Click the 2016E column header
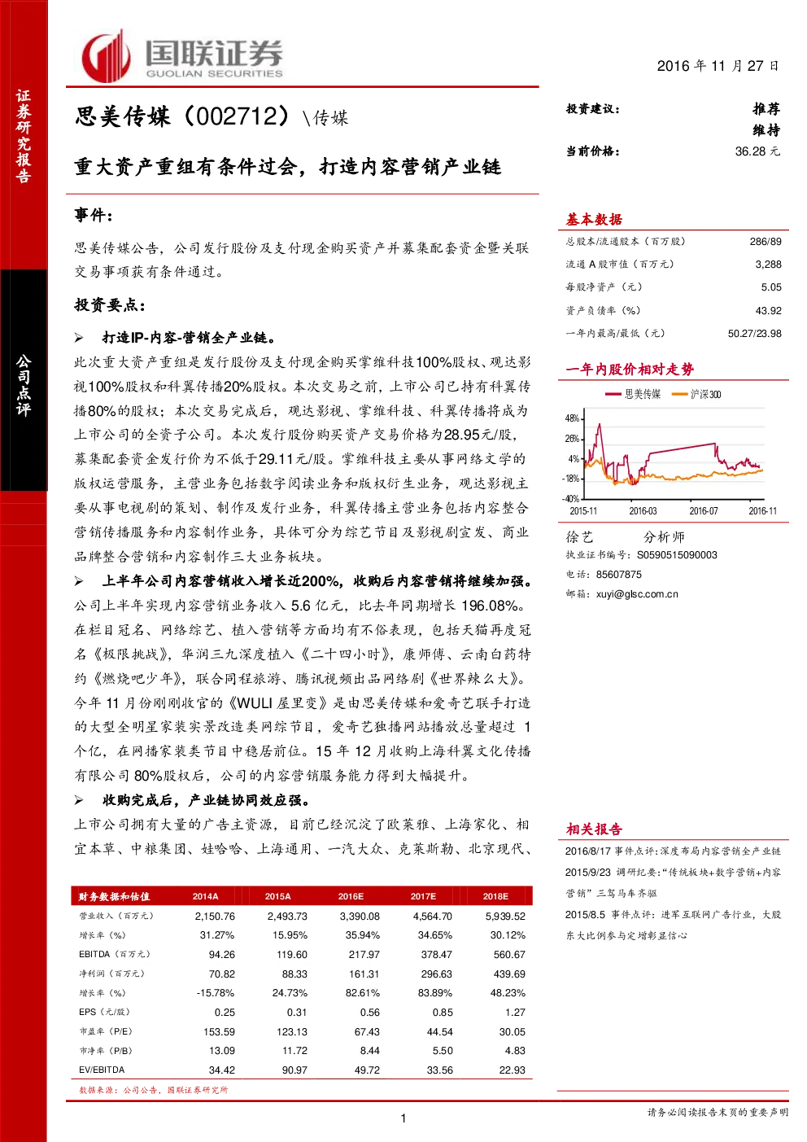 coord(351,897)
